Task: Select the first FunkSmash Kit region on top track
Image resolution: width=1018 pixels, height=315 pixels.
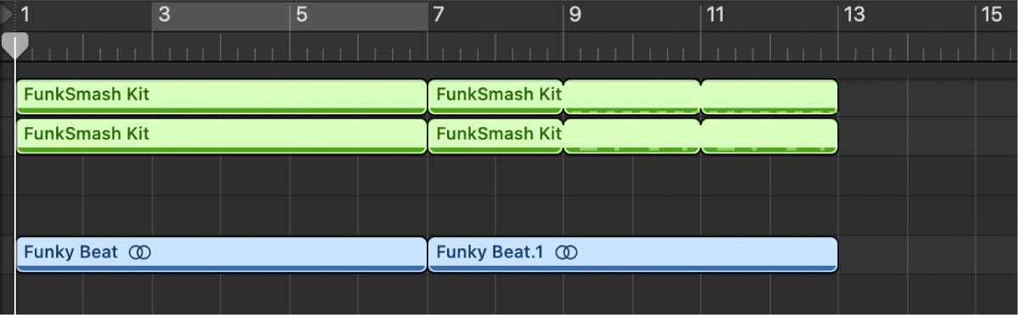Action: click(221, 97)
